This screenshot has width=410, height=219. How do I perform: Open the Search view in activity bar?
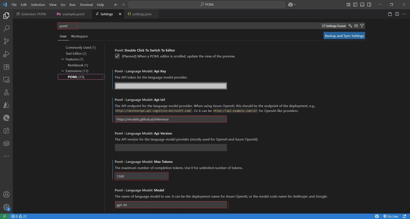6,28
